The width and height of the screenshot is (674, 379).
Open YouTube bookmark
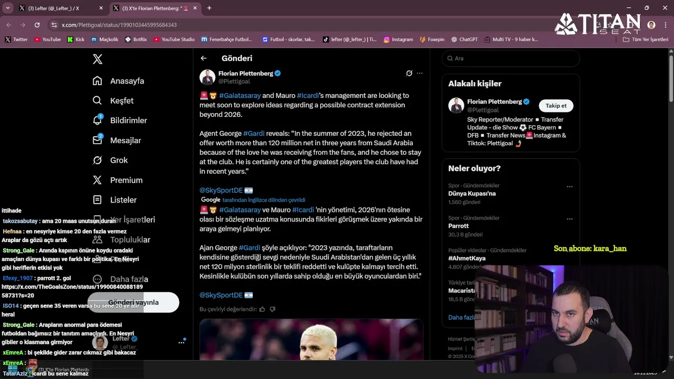pyautogui.click(x=47, y=39)
